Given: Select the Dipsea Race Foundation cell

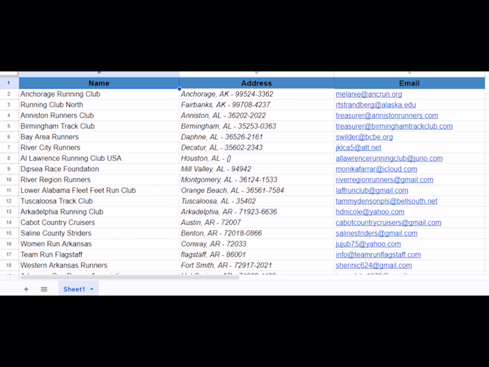Looking at the screenshot, I should [99, 169].
